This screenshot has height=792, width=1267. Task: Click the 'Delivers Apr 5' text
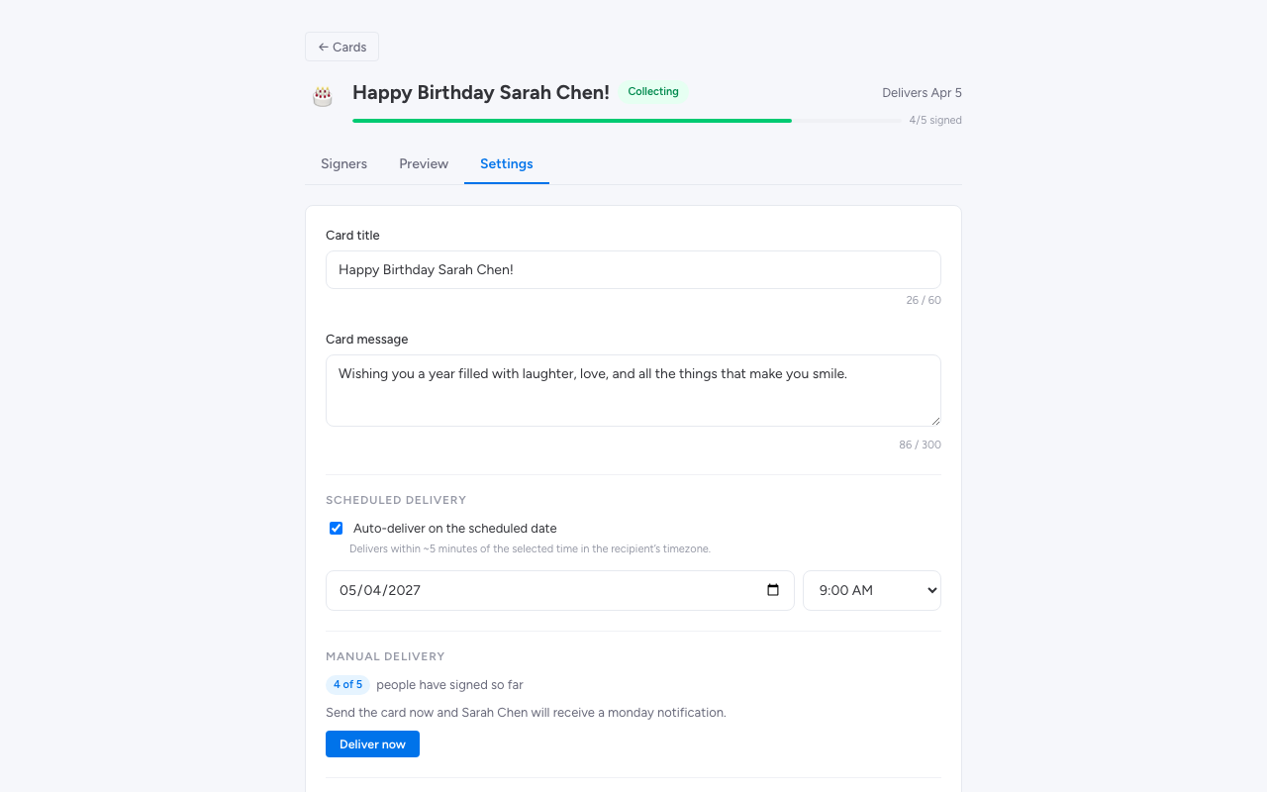pyautogui.click(x=922, y=93)
